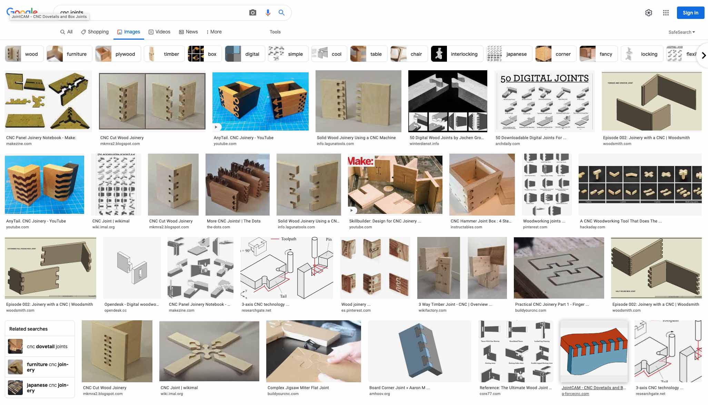Play the Skillbuilder CNC Joinery video thumbnail
708x405 pixels.
tap(395, 185)
